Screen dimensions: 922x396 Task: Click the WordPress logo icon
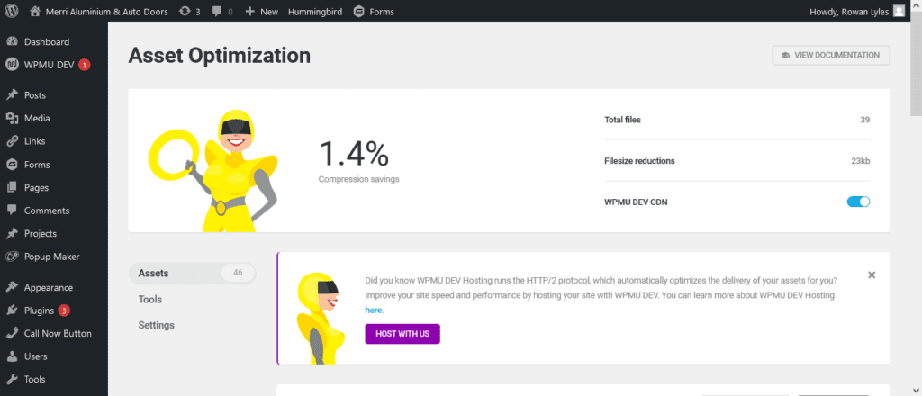[13, 12]
